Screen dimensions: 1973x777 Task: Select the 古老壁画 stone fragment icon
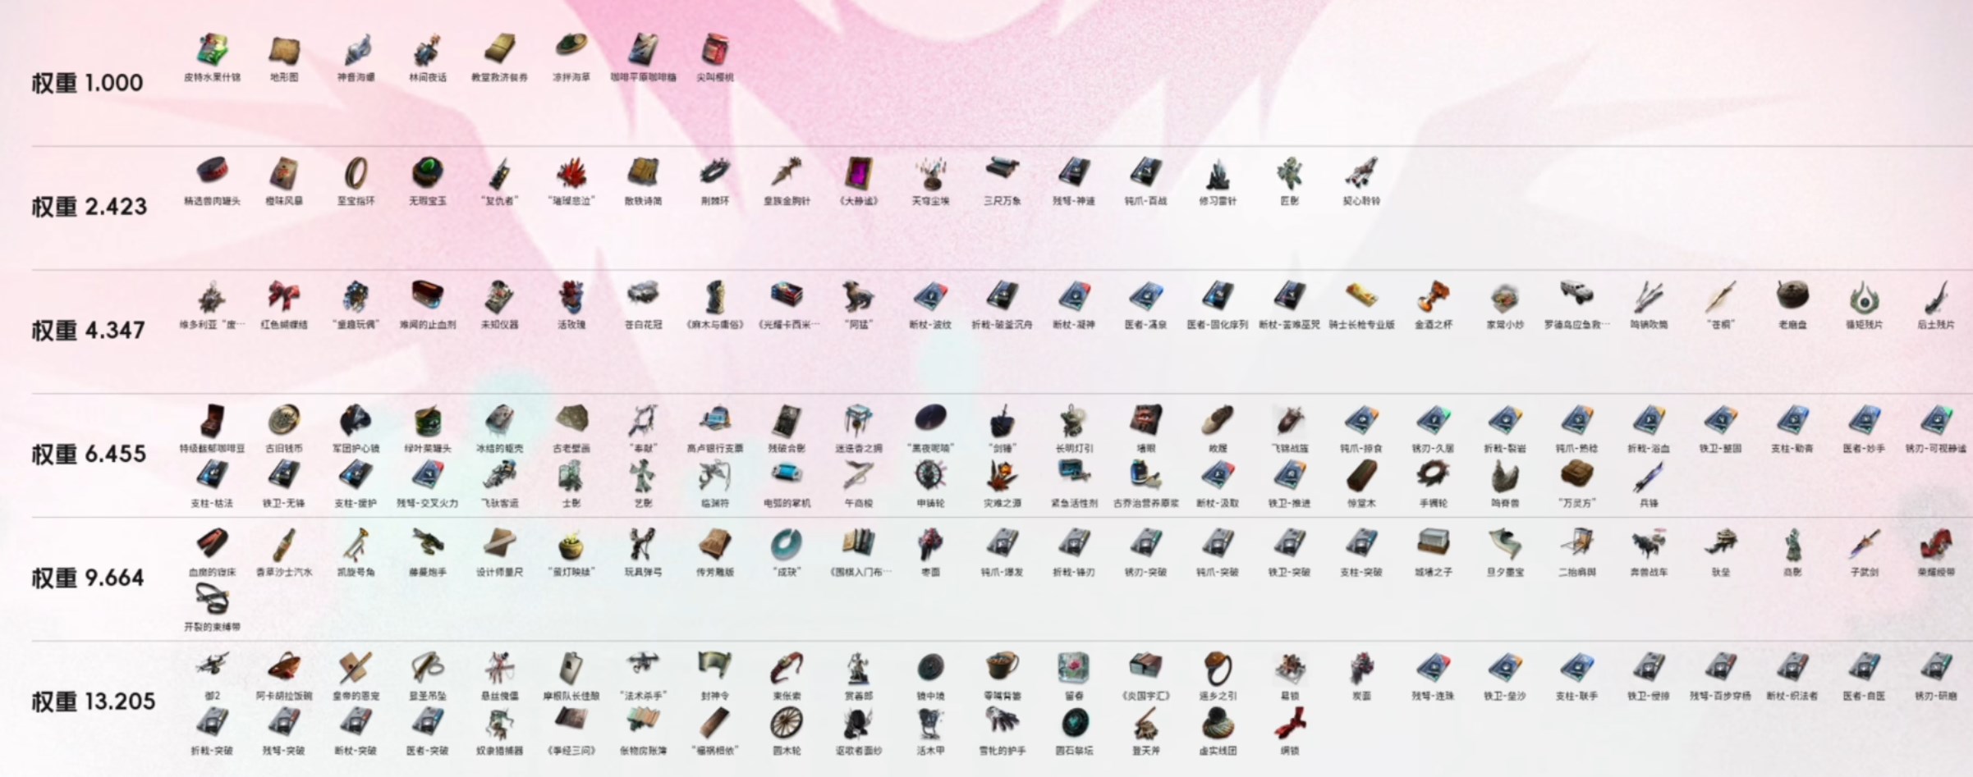pyautogui.click(x=571, y=419)
